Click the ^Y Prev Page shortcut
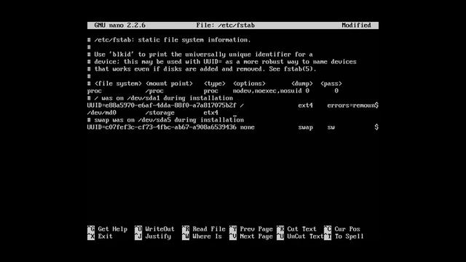This screenshot has width=466, height=262. tap(251, 229)
